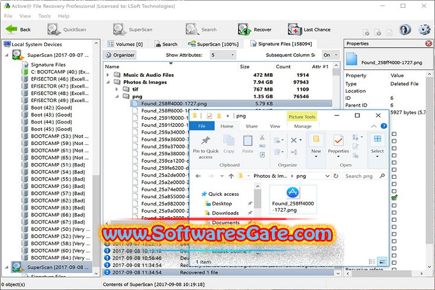435x290 pixels.
Task: Open the Tools menu
Action: click(x=44, y=16)
